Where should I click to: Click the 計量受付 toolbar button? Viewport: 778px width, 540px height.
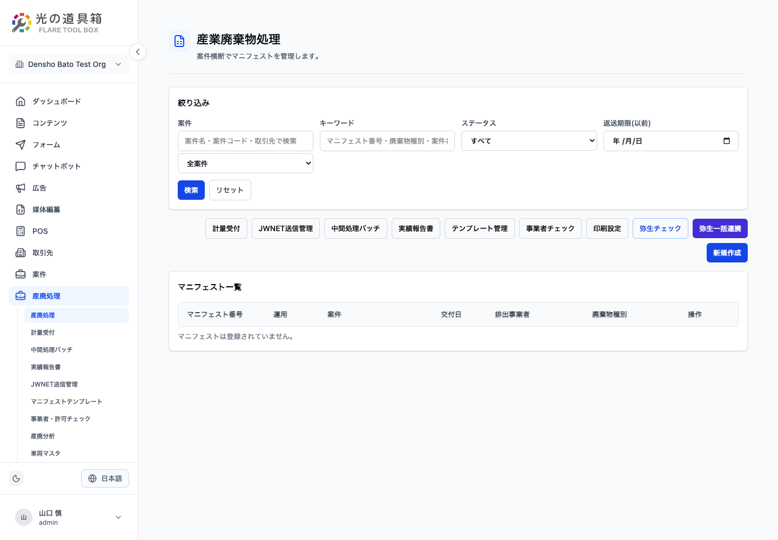(226, 228)
